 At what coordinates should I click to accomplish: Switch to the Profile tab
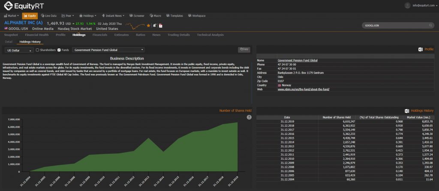[60, 35]
